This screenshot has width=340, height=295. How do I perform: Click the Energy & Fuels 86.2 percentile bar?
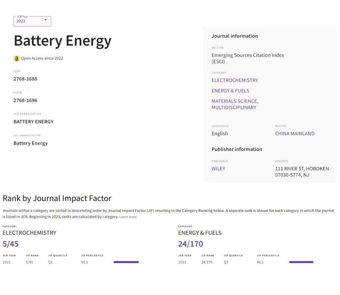303,262
